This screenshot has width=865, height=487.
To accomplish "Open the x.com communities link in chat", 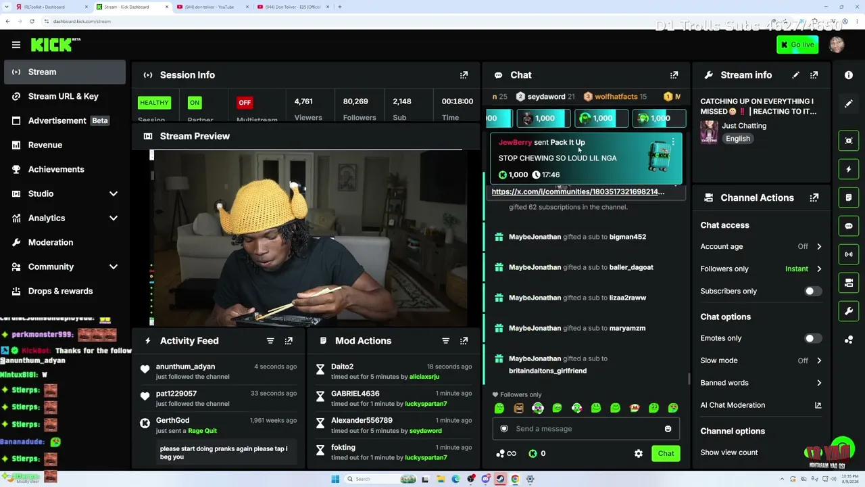I will click(x=578, y=191).
